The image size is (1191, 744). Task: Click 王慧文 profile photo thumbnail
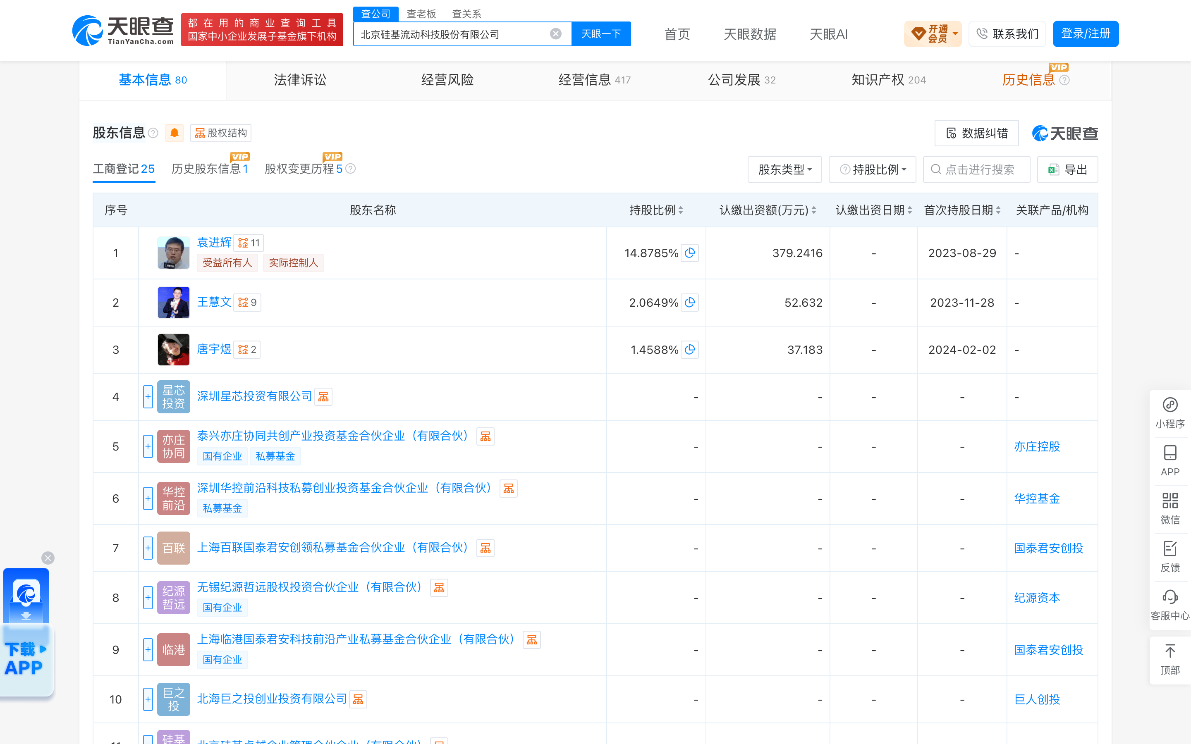[173, 302]
